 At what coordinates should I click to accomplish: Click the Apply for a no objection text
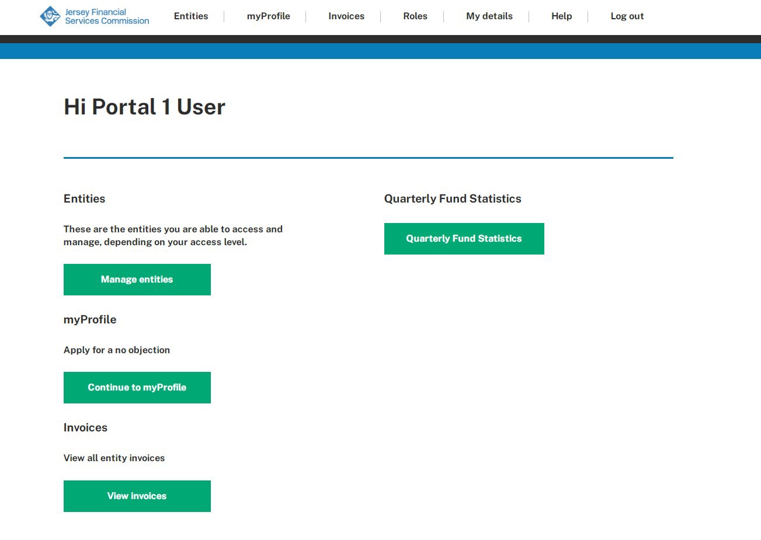click(117, 350)
